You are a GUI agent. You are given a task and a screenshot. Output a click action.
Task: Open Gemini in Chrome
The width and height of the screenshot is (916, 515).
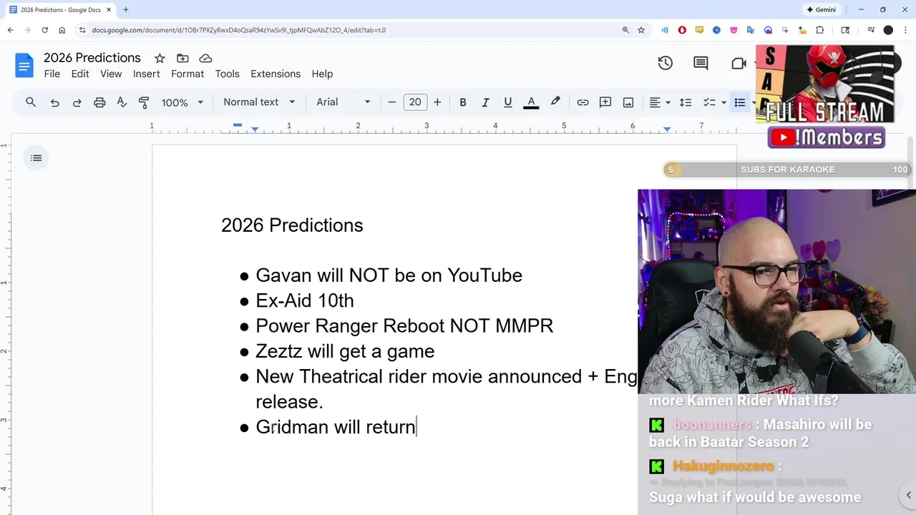pos(822,10)
